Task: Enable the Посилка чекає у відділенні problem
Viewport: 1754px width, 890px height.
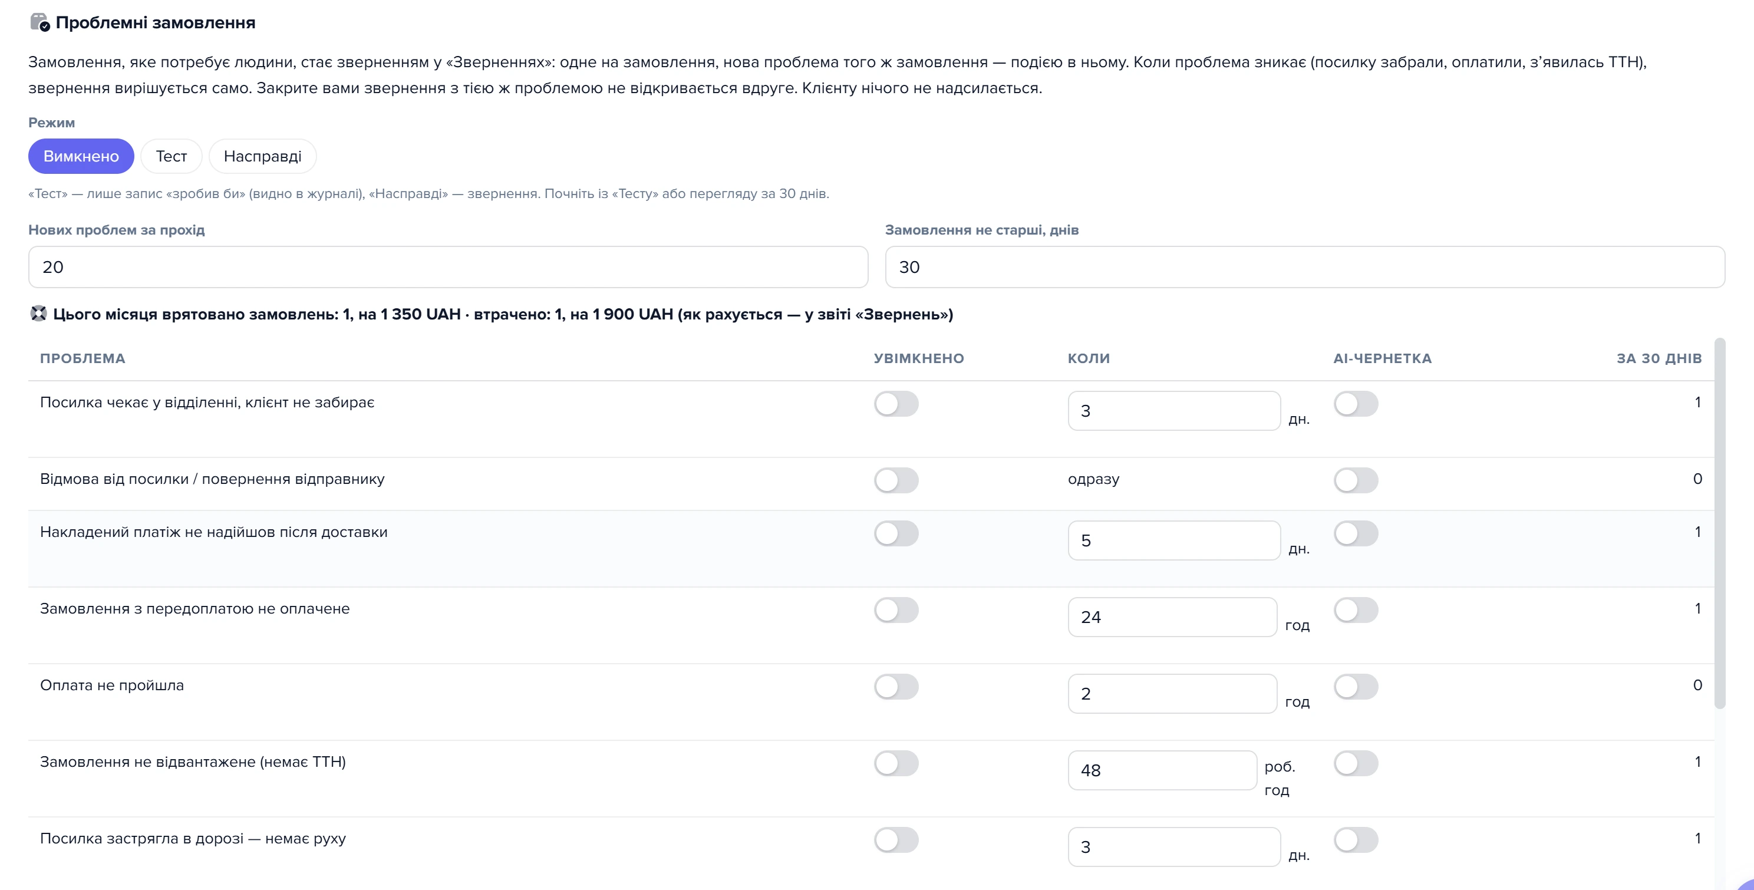Action: click(896, 404)
